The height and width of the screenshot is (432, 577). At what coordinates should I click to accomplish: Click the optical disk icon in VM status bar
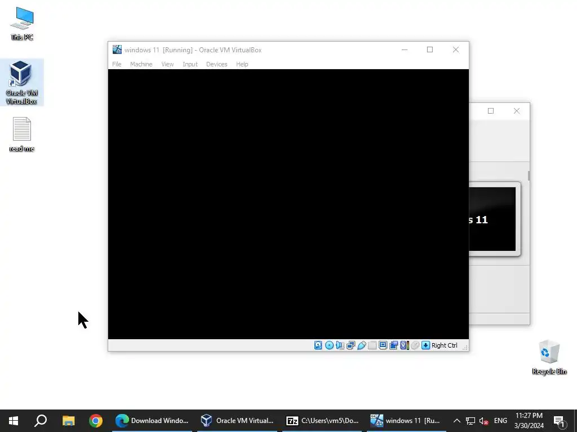coord(329,345)
